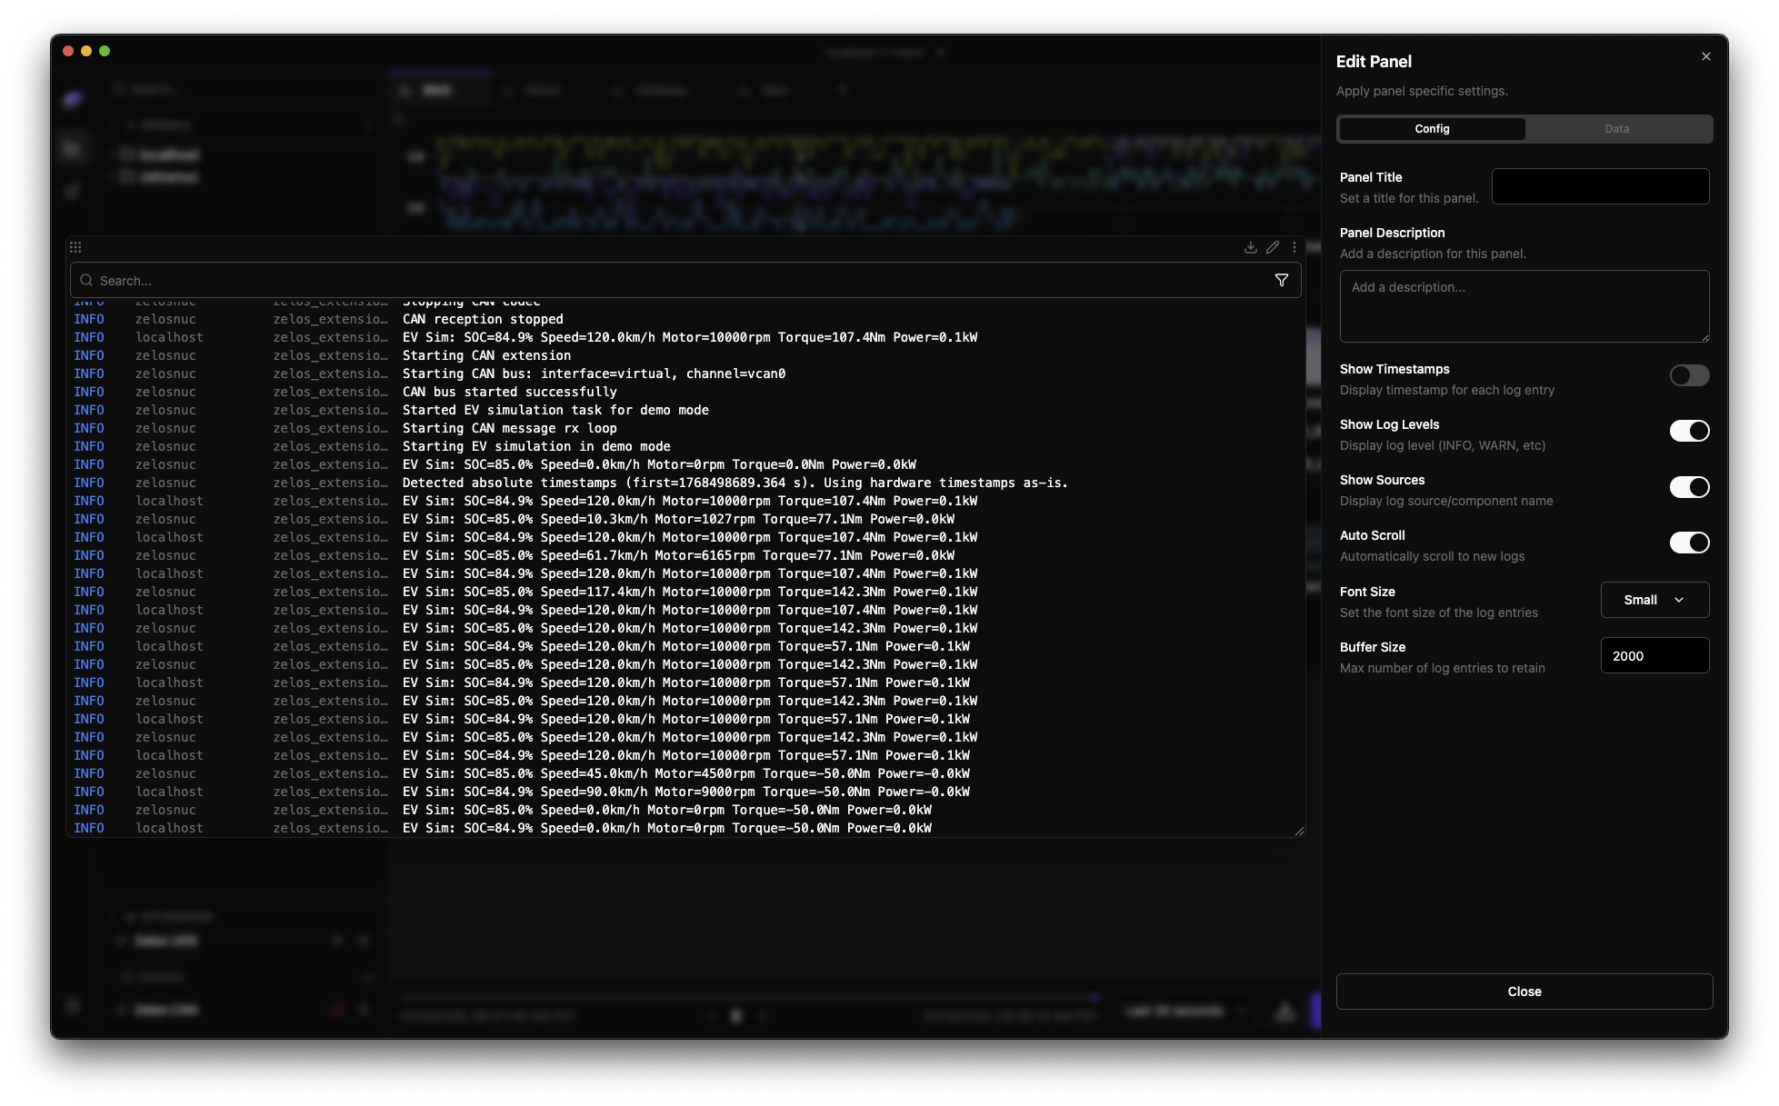Image resolution: width=1779 pixels, height=1106 pixels.
Task: Click the Close button at the panel bottom
Action: click(x=1524, y=991)
